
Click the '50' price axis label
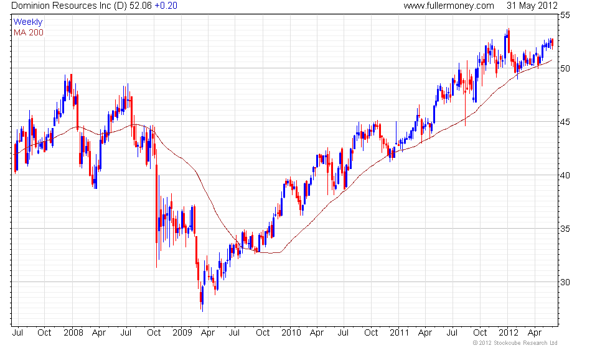coord(565,68)
